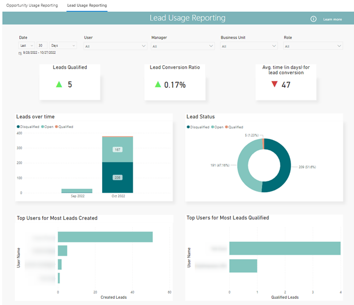Click the Created Leads axis label
The image size is (354, 305).
click(x=113, y=297)
